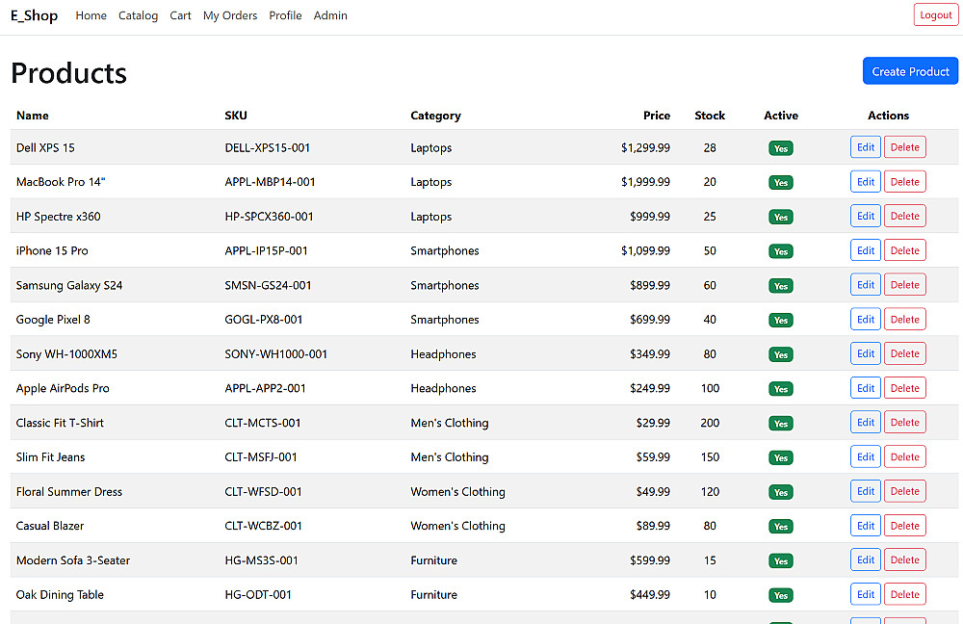The image size is (963, 624).
Task: Open the My Orders page
Action: (230, 15)
